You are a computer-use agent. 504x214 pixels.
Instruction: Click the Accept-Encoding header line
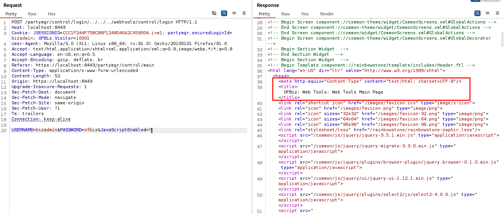point(57,60)
